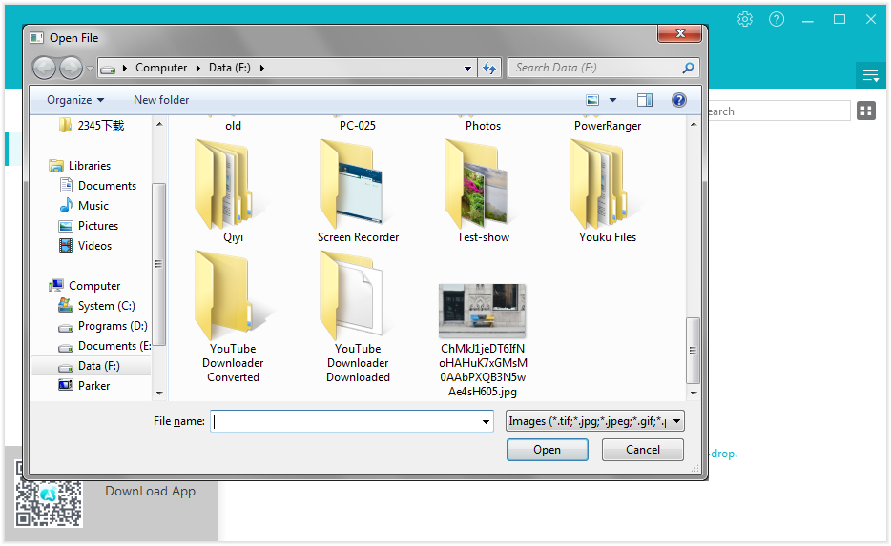Expand the File name dropdown arrow
The width and height of the screenshot is (891, 546).
pos(486,422)
